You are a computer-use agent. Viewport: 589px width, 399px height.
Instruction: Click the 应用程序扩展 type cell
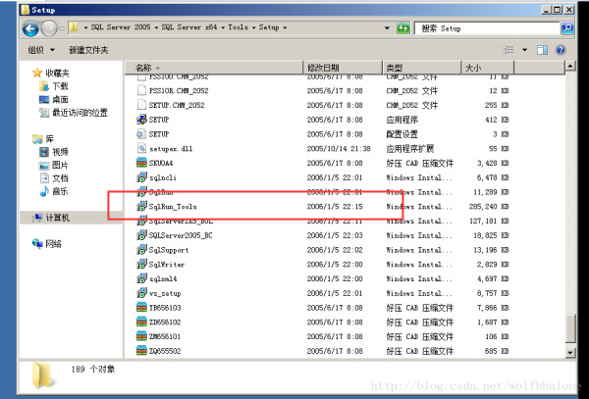(409, 148)
